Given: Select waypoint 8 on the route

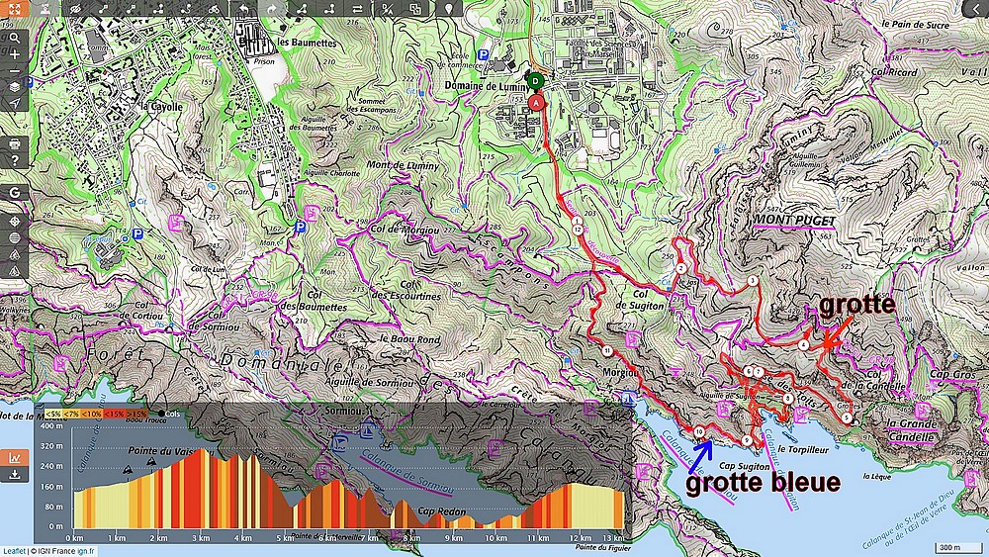Looking at the screenshot, I should (x=788, y=399).
